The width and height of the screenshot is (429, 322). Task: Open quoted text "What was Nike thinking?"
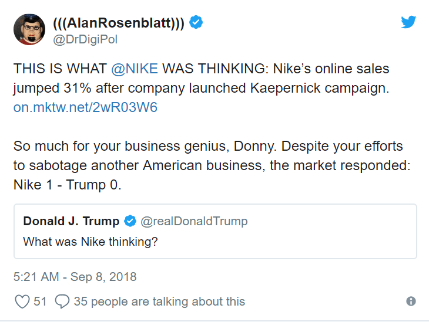point(90,240)
